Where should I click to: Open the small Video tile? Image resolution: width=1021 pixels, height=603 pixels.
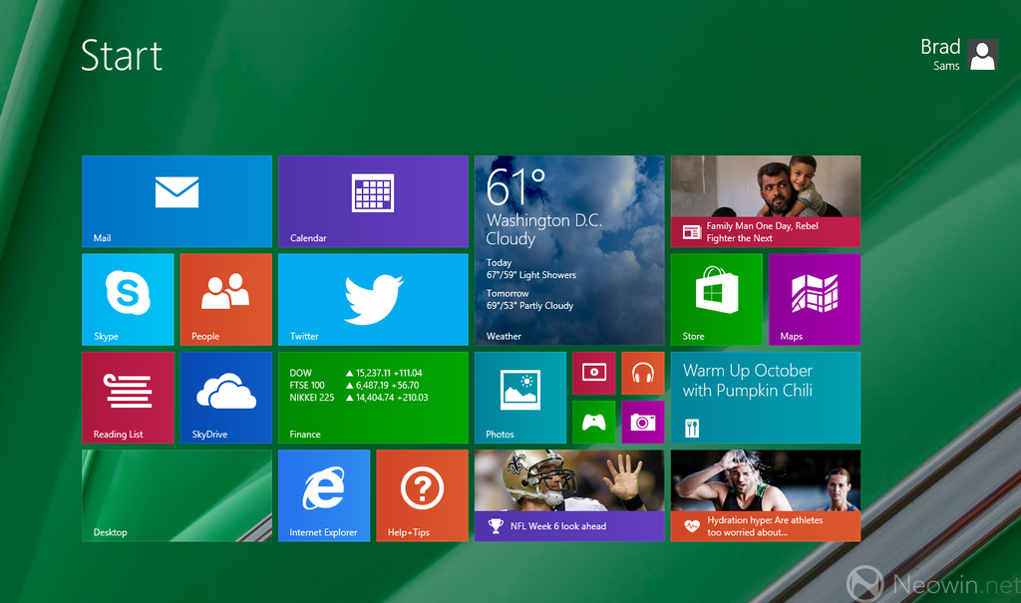point(593,373)
